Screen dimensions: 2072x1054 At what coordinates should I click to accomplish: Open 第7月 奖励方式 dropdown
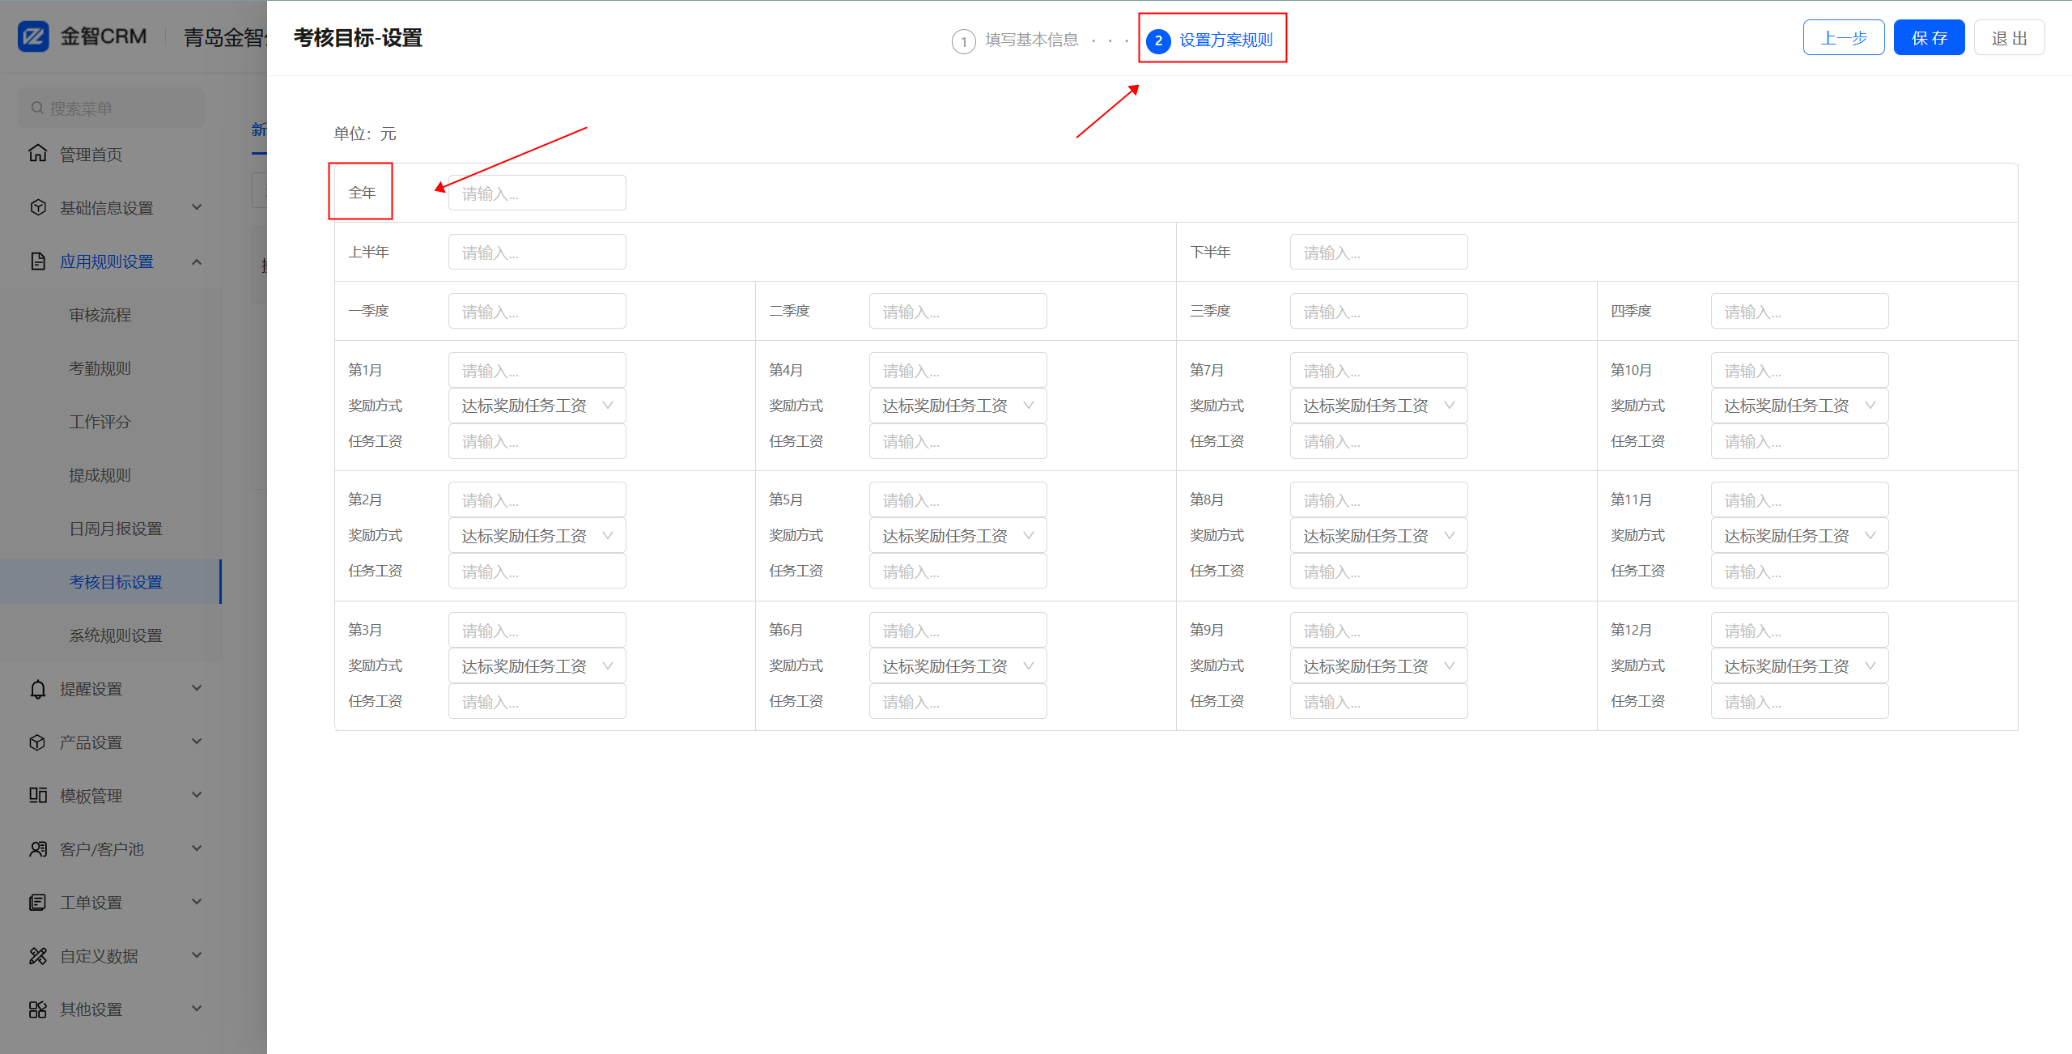click(1379, 406)
